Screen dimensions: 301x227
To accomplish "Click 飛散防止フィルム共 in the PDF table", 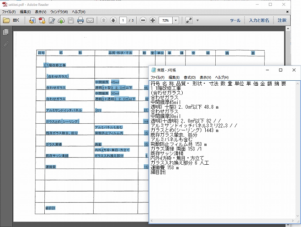I will [109, 133].
